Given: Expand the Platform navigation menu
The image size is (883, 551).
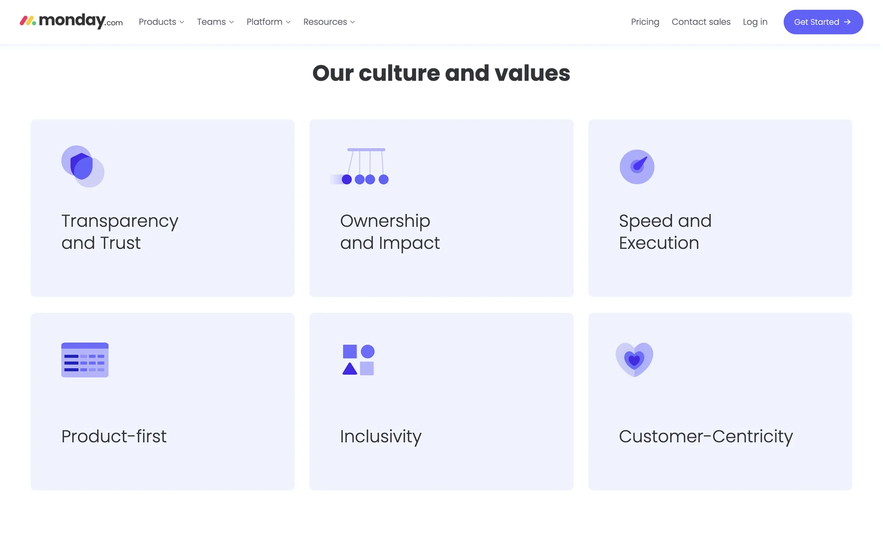Looking at the screenshot, I should point(268,22).
